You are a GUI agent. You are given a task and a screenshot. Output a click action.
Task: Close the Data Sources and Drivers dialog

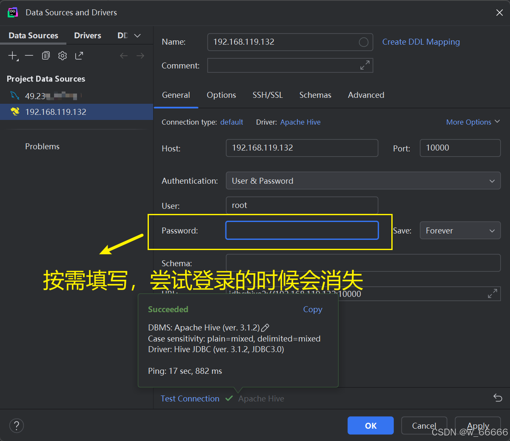point(499,12)
